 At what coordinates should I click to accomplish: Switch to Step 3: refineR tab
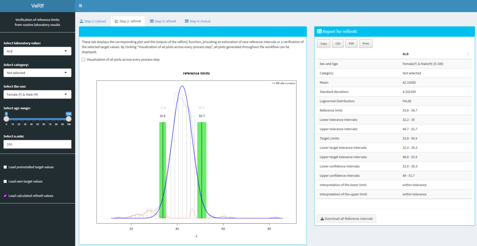tap(163, 21)
